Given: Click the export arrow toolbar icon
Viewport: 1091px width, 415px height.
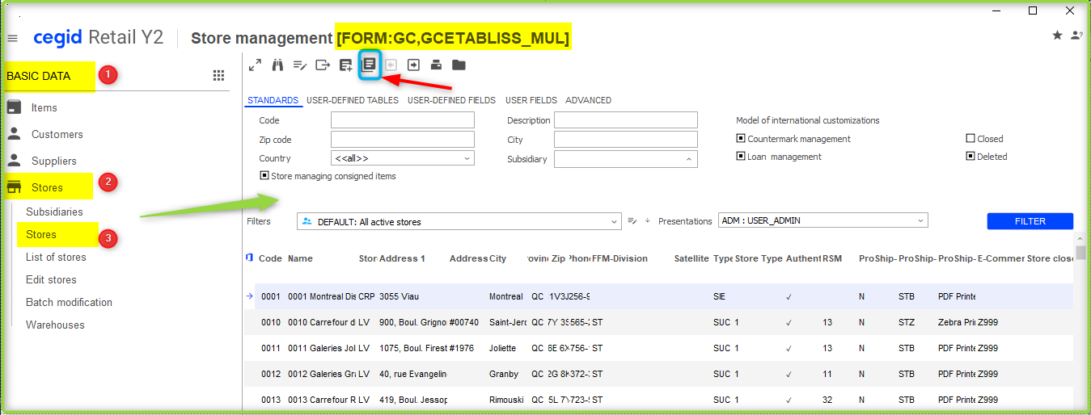Looking at the screenshot, I should [323, 65].
